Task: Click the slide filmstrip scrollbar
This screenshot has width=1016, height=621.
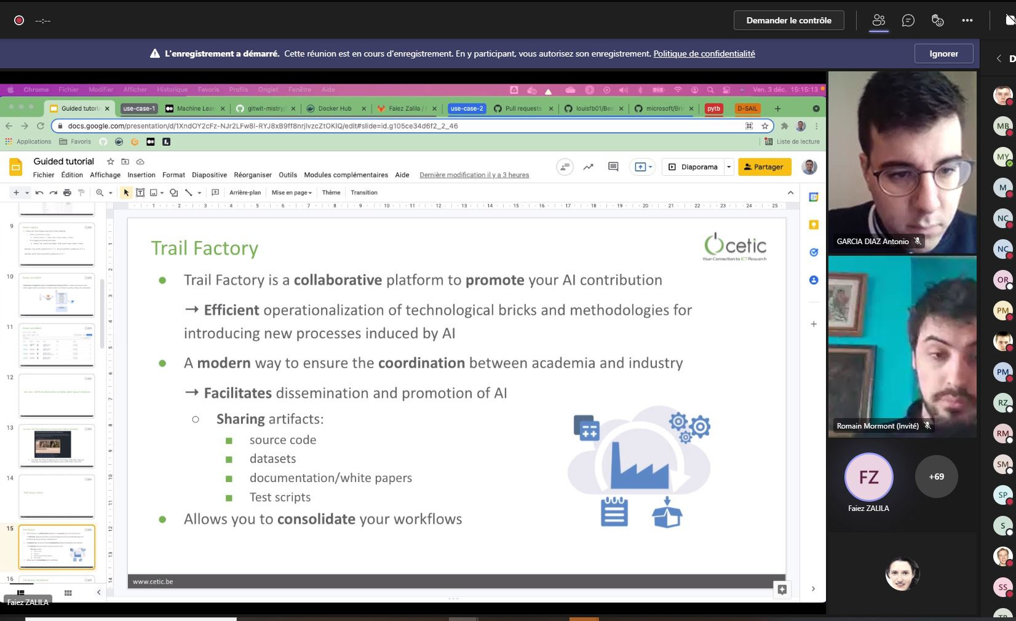Action: pyautogui.click(x=102, y=314)
